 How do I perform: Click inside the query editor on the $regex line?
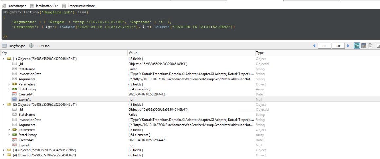click(x=92, y=22)
